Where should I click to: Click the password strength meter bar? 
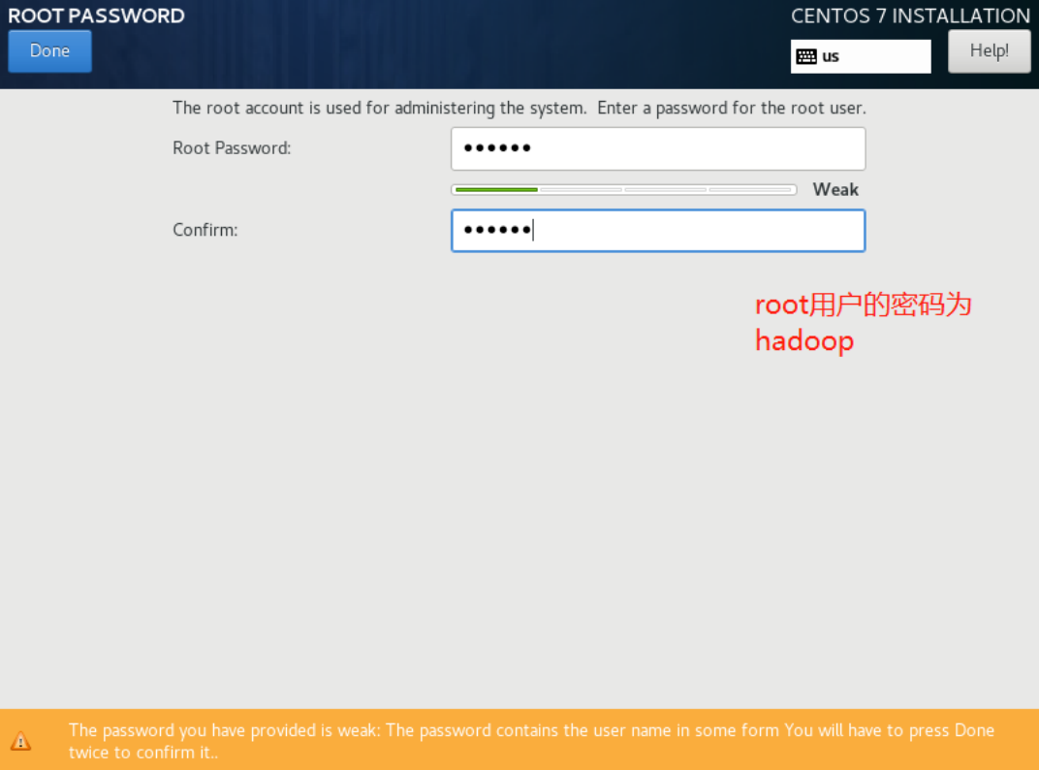623,190
